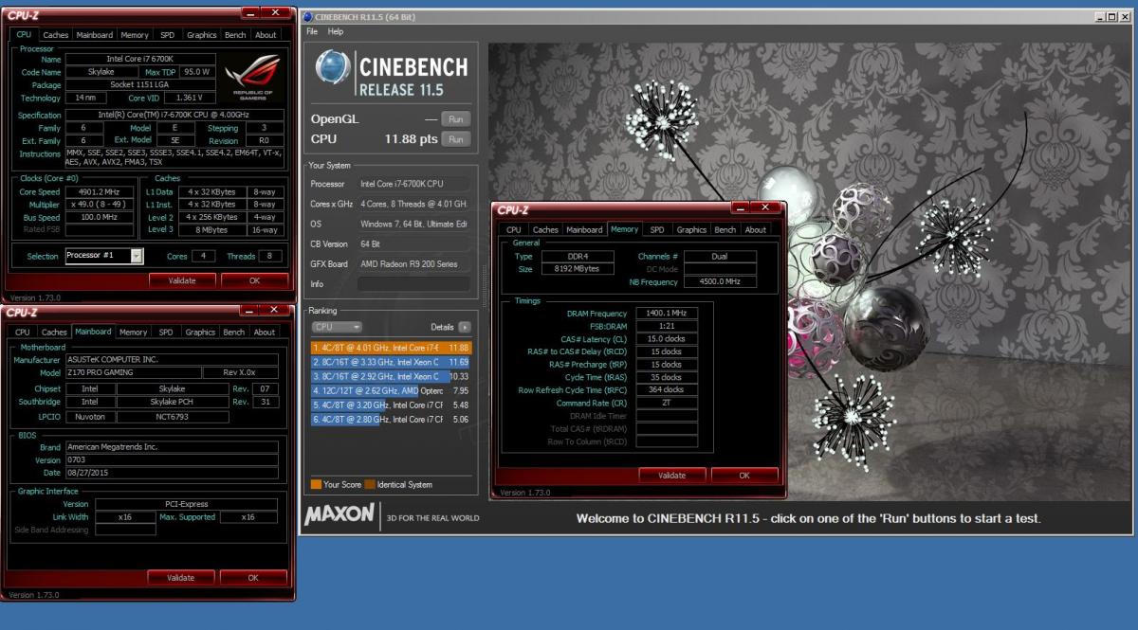This screenshot has width=1138, height=630.
Task: Switch to Caches tab in CPU-Z CPU window
Action: (x=55, y=35)
